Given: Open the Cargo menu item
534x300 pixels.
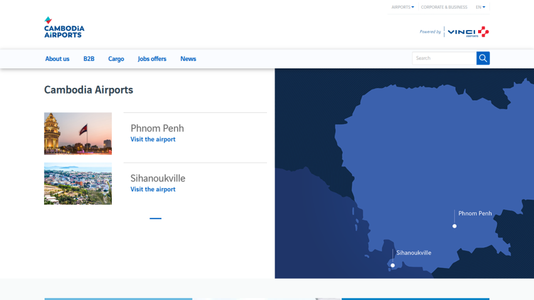Looking at the screenshot, I should pyautogui.click(x=116, y=59).
